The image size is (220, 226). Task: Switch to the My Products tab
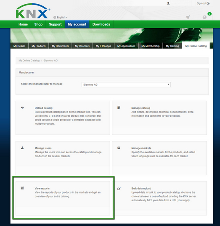[x=39, y=46]
